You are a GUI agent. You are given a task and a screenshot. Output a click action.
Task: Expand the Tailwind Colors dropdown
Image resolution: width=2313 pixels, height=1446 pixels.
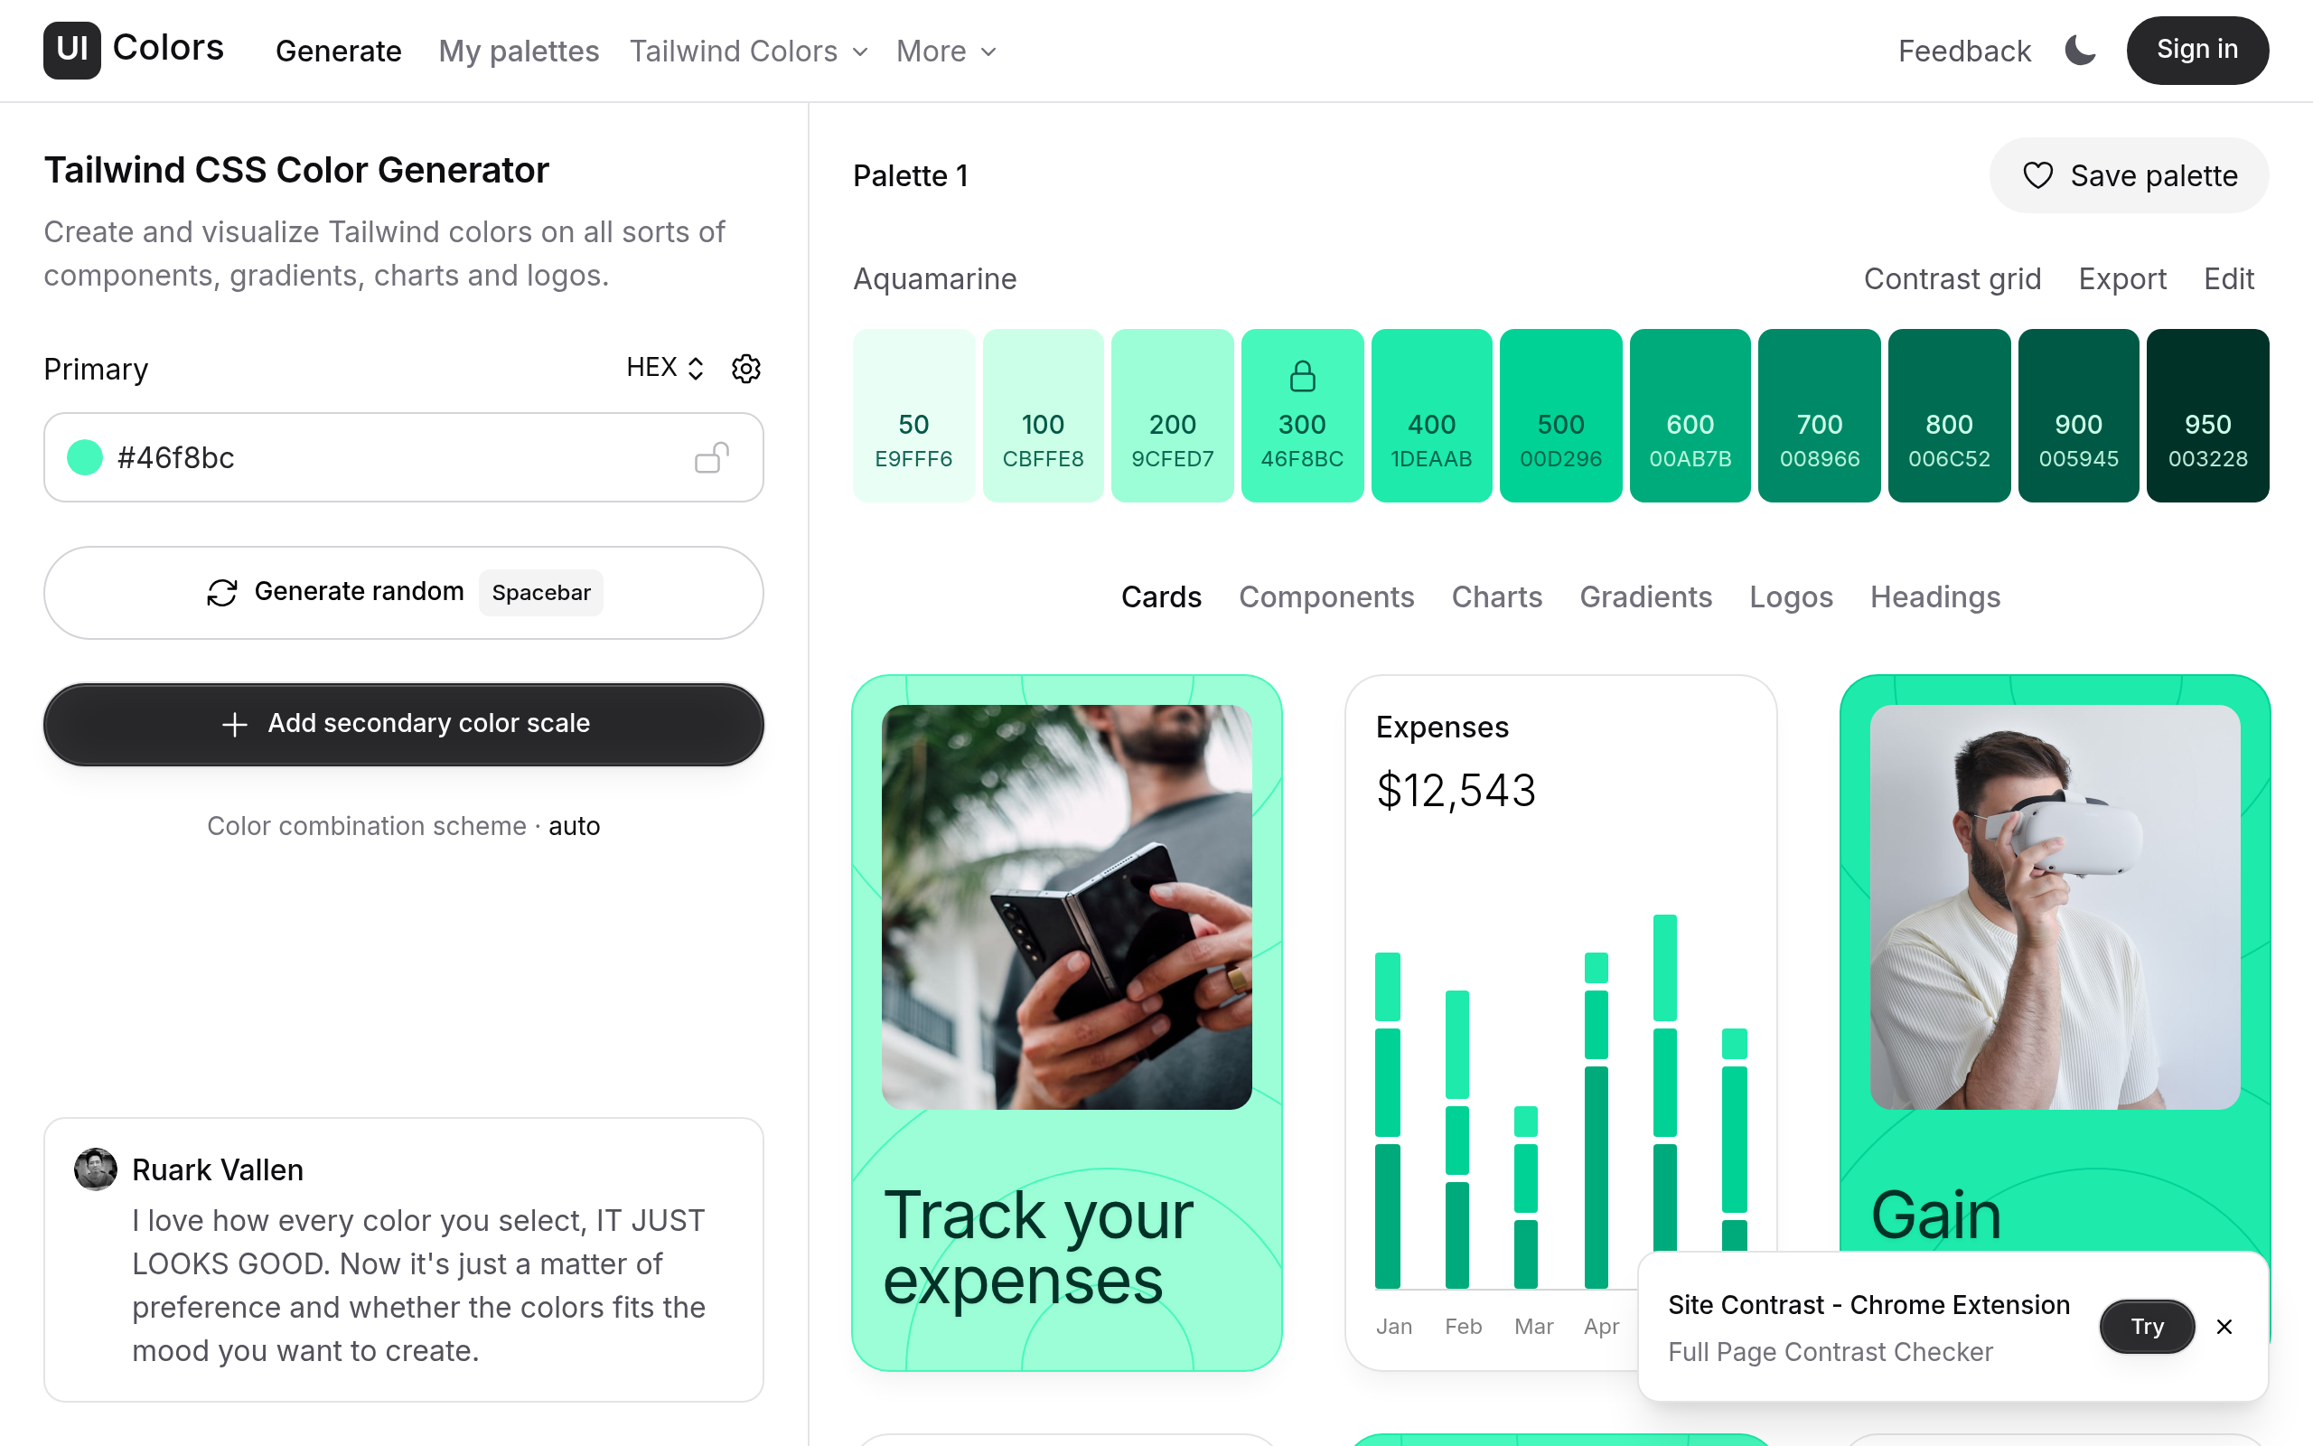pyautogui.click(x=749, y=51)
